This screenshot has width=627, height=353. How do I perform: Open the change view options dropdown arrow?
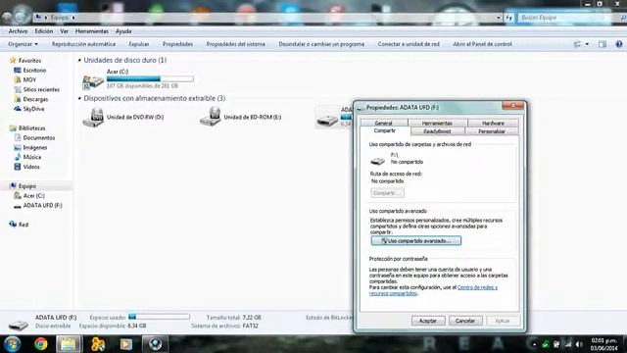587,44
